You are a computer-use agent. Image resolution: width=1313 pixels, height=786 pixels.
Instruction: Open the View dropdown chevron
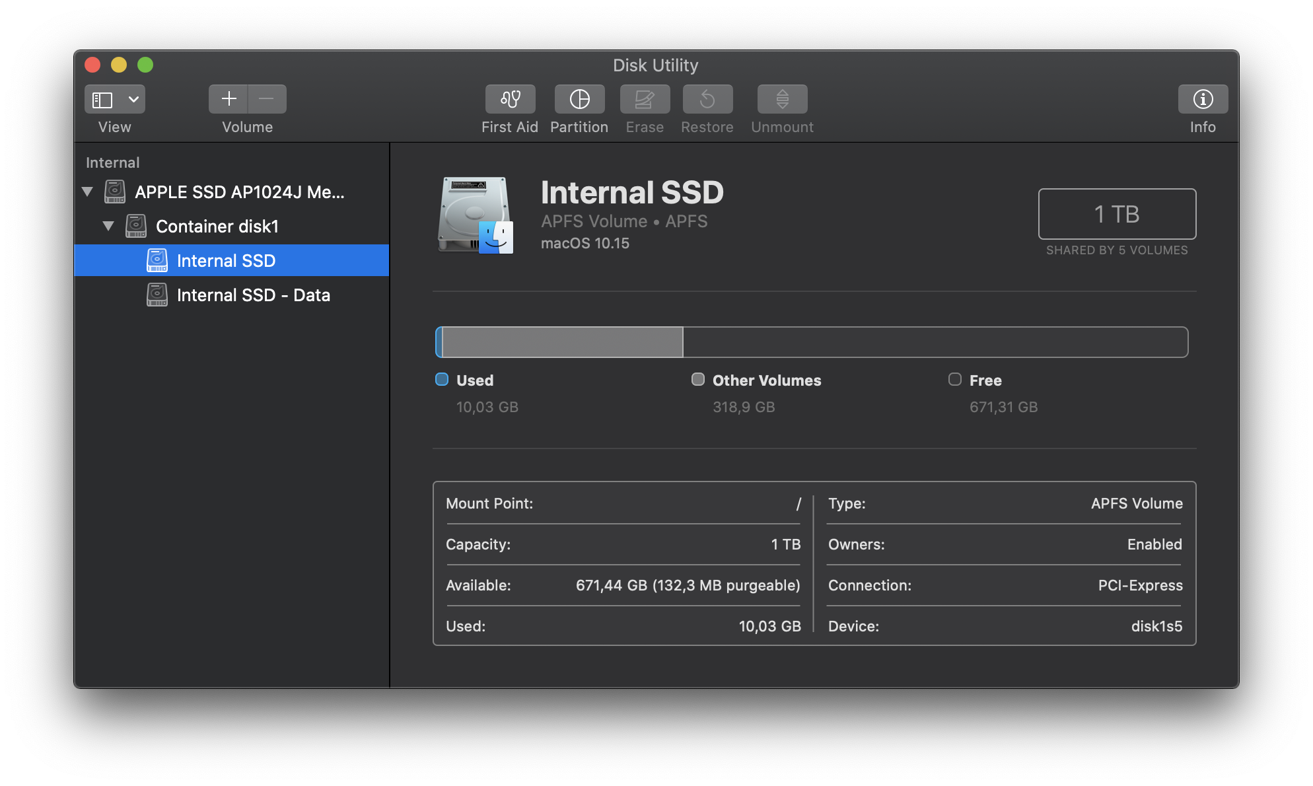coord(133,100)
